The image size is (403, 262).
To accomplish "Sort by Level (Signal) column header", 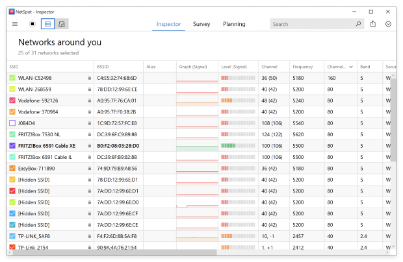I will (239, 67).
